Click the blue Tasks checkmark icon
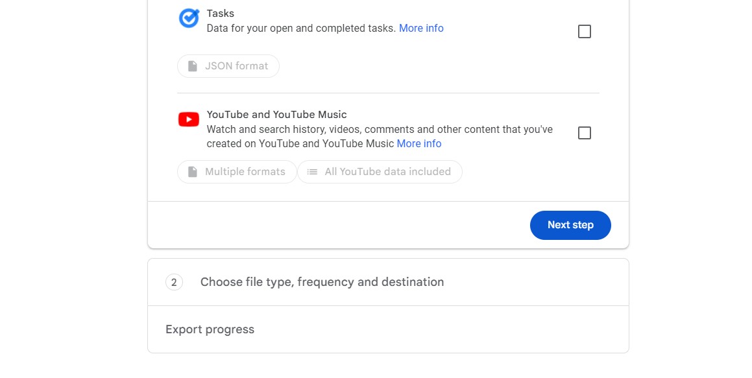Viewport: 752px width, 378px height. tap(189, 18)
